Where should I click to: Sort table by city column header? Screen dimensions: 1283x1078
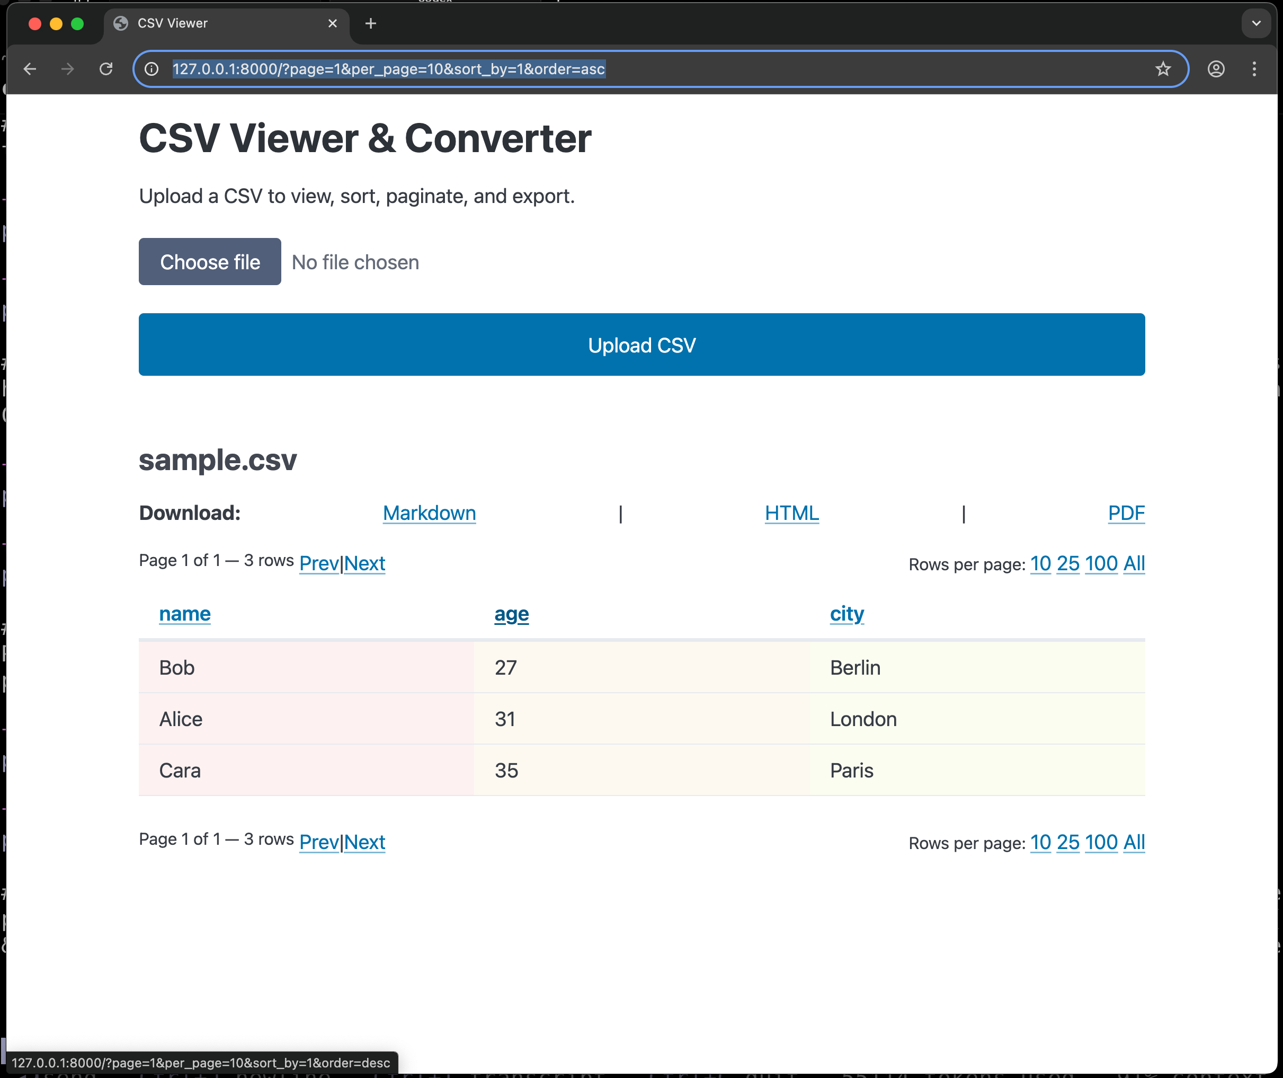846,614
